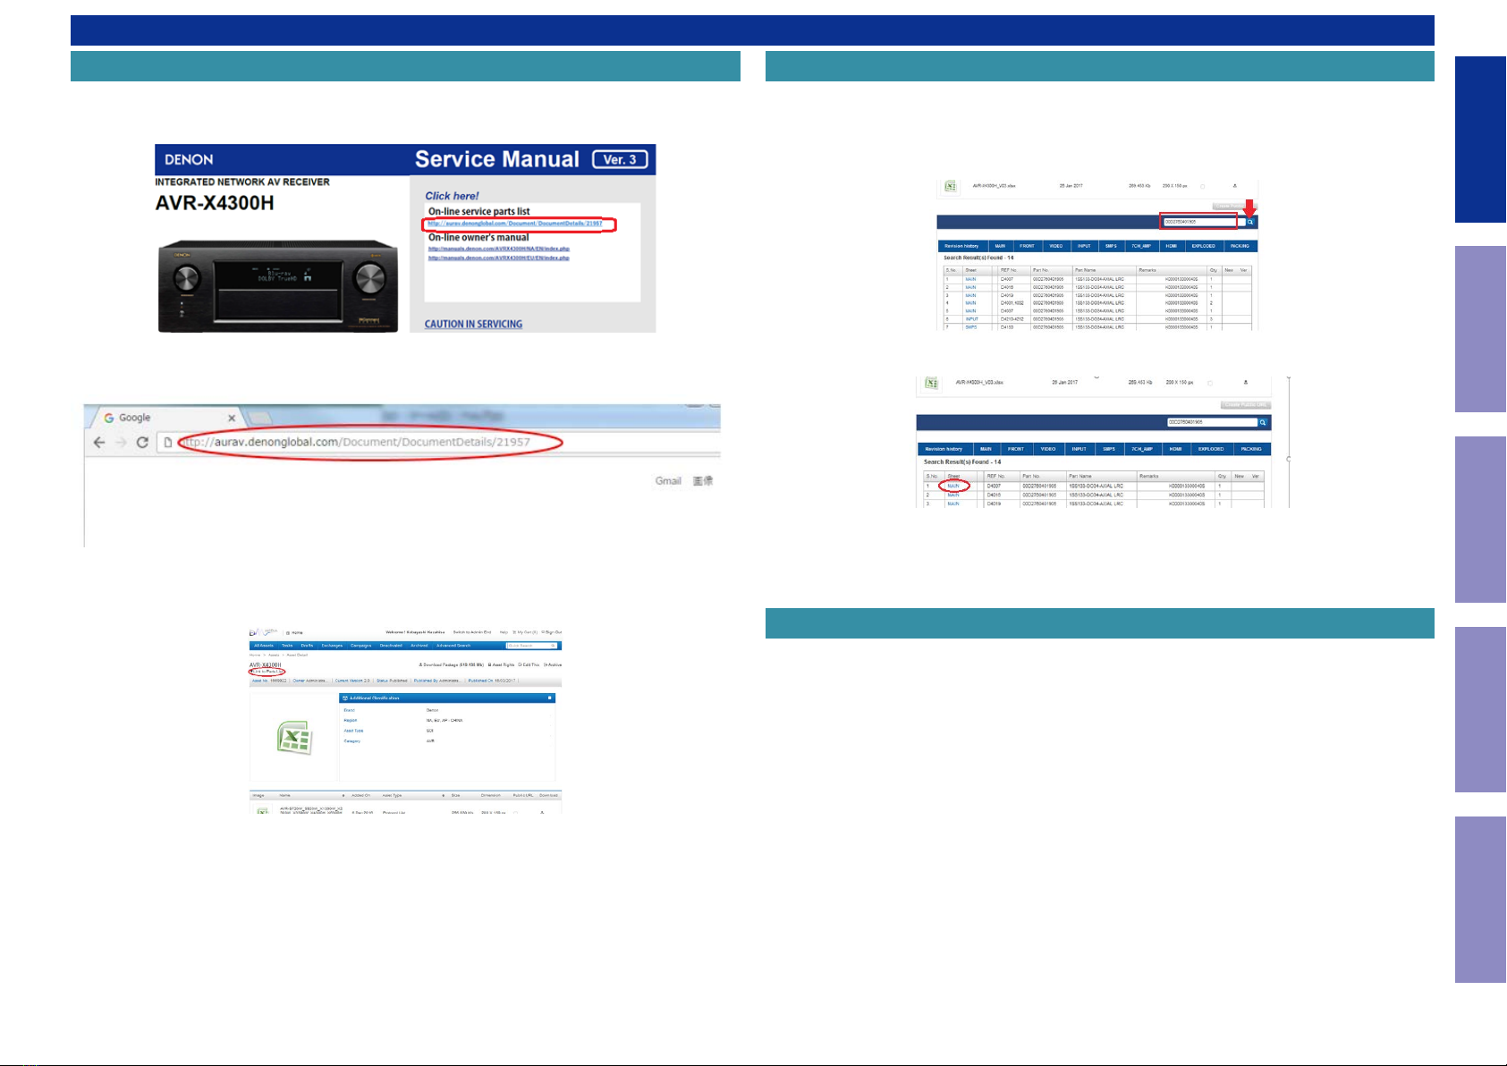Screen dimensions: 1507x1066
Task: Click the browser back arrow
Action: tap(99, 443)
